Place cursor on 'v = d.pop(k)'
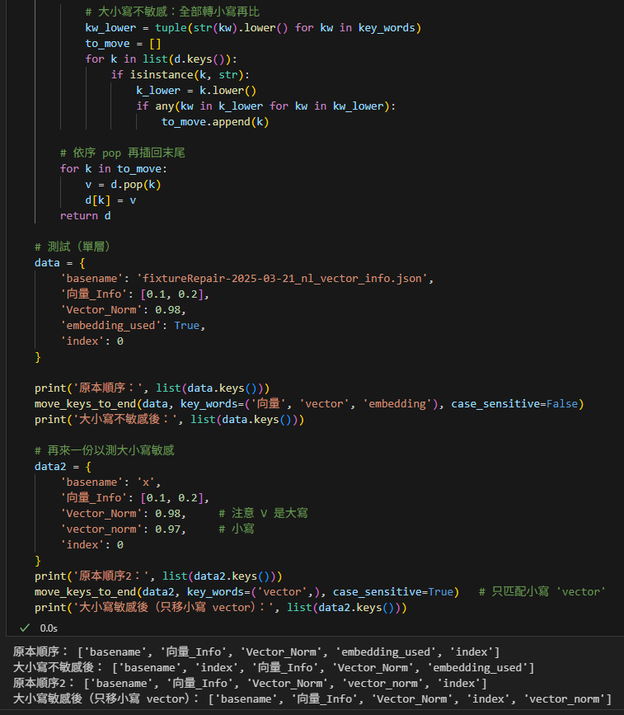Viewport: 624px width, 715px height. click(123, 185)
